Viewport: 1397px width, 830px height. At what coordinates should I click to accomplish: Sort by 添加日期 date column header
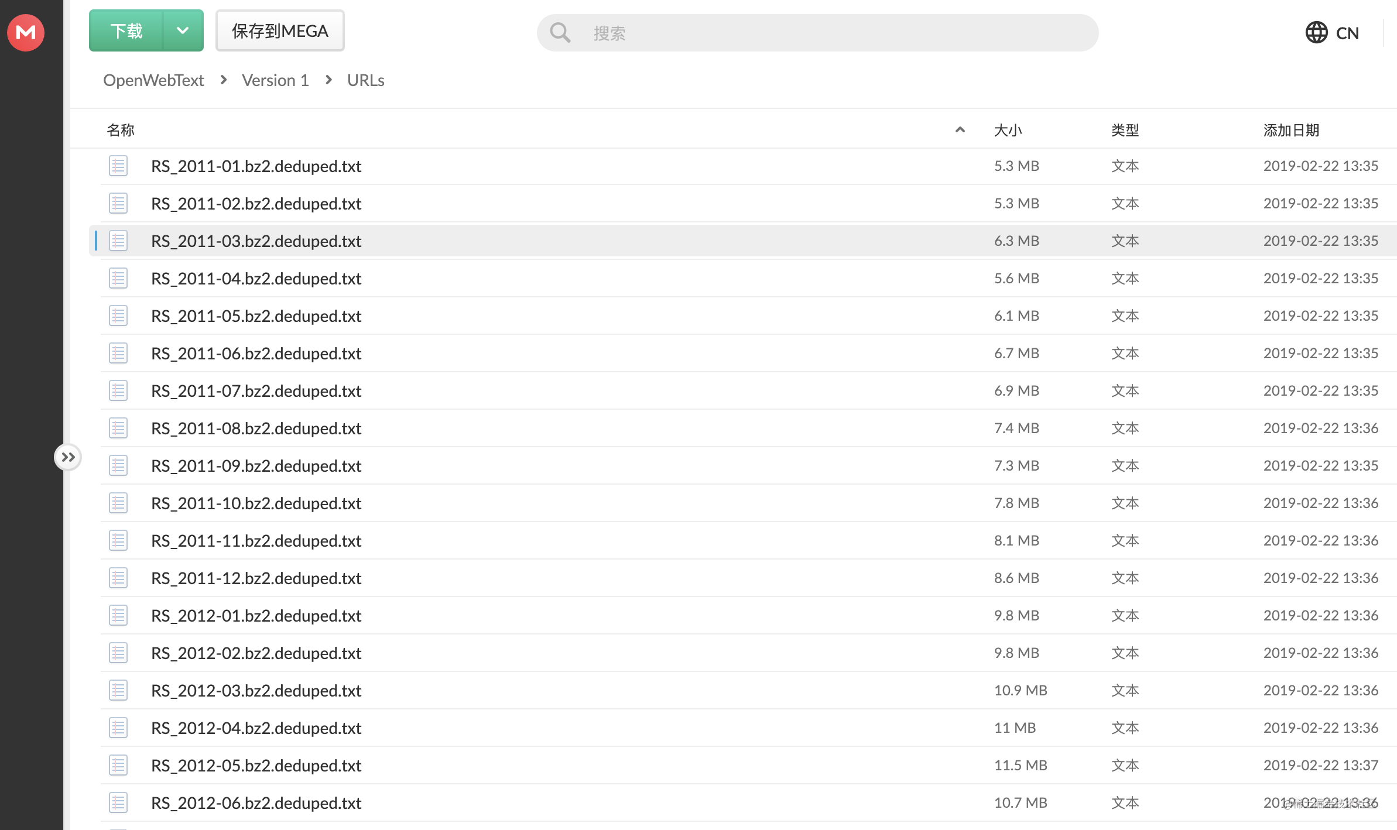pyautogui.click(x=1291, y=130)
